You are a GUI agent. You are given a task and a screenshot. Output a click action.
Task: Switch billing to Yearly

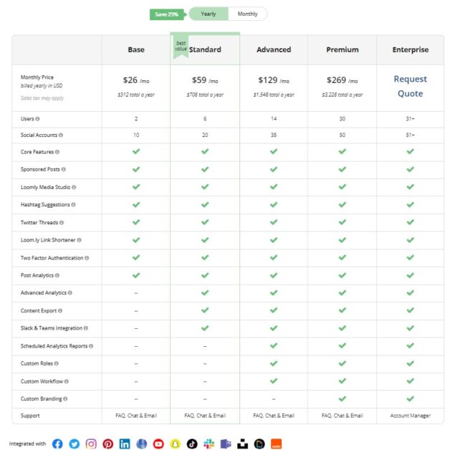tap(209, 14)
